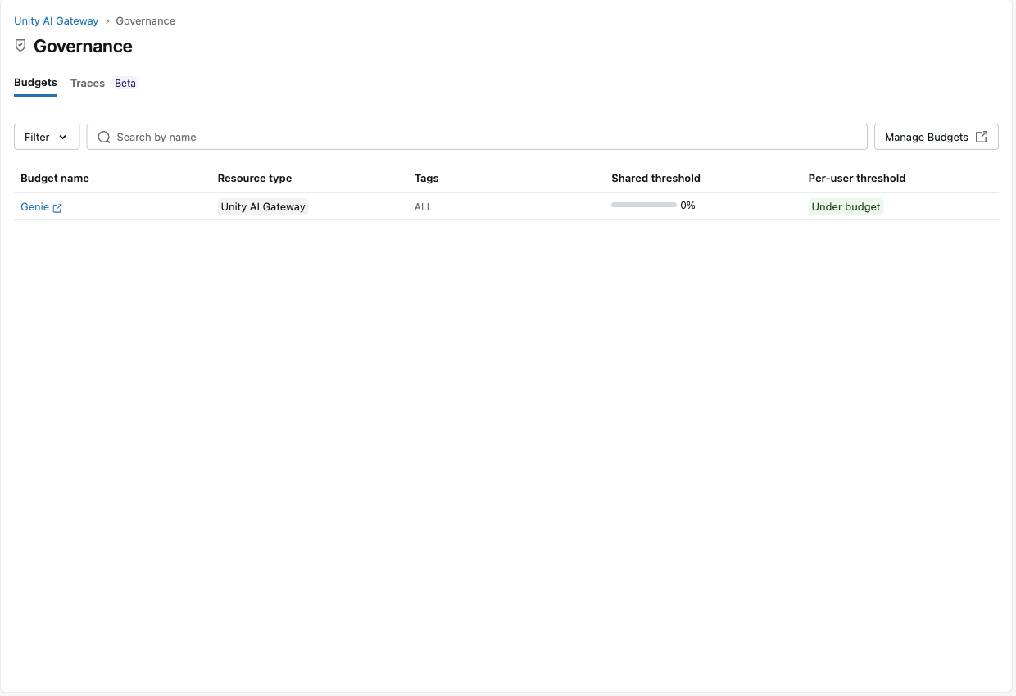This screenshot has height=696, width=1016.
Task: Click the Manage Budgets button
Action: (937, 137)
